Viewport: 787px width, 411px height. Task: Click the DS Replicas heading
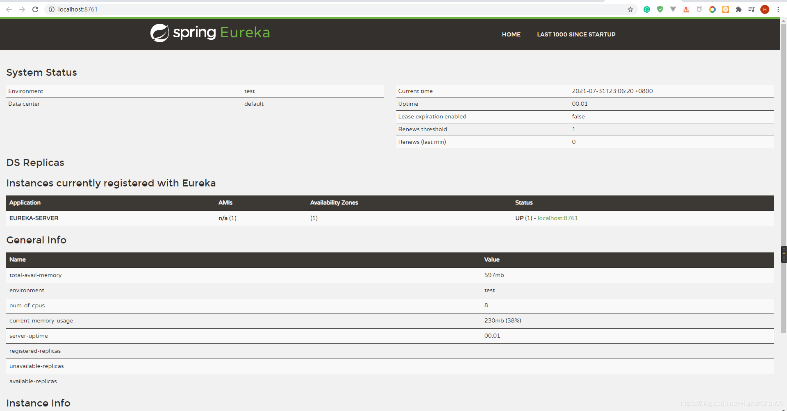(35, 163)
